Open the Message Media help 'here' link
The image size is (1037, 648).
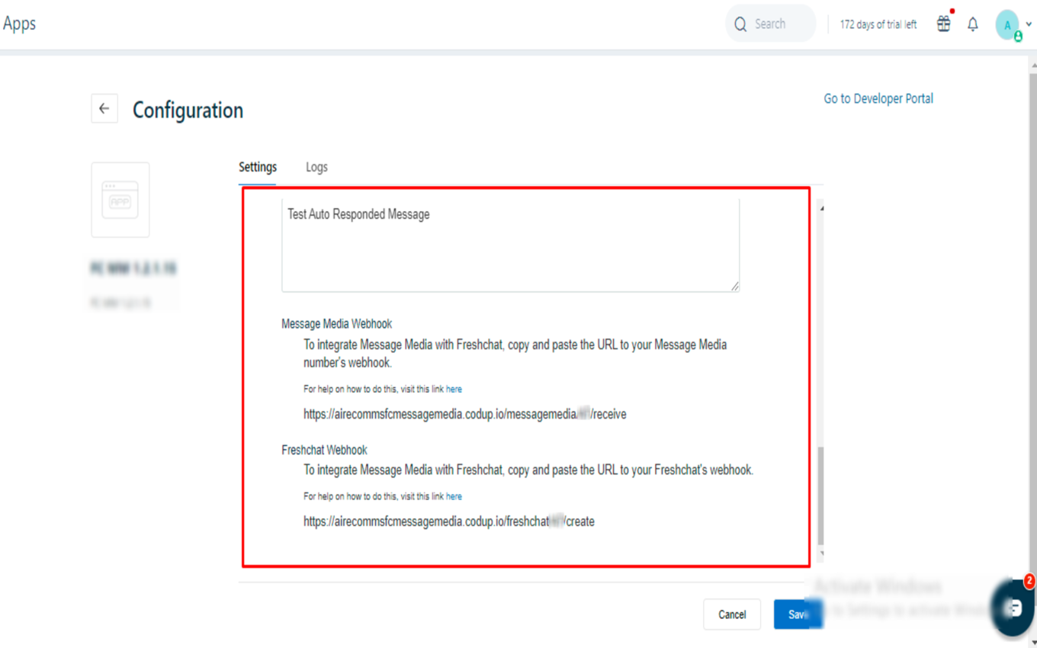click(x=454, y=389)
